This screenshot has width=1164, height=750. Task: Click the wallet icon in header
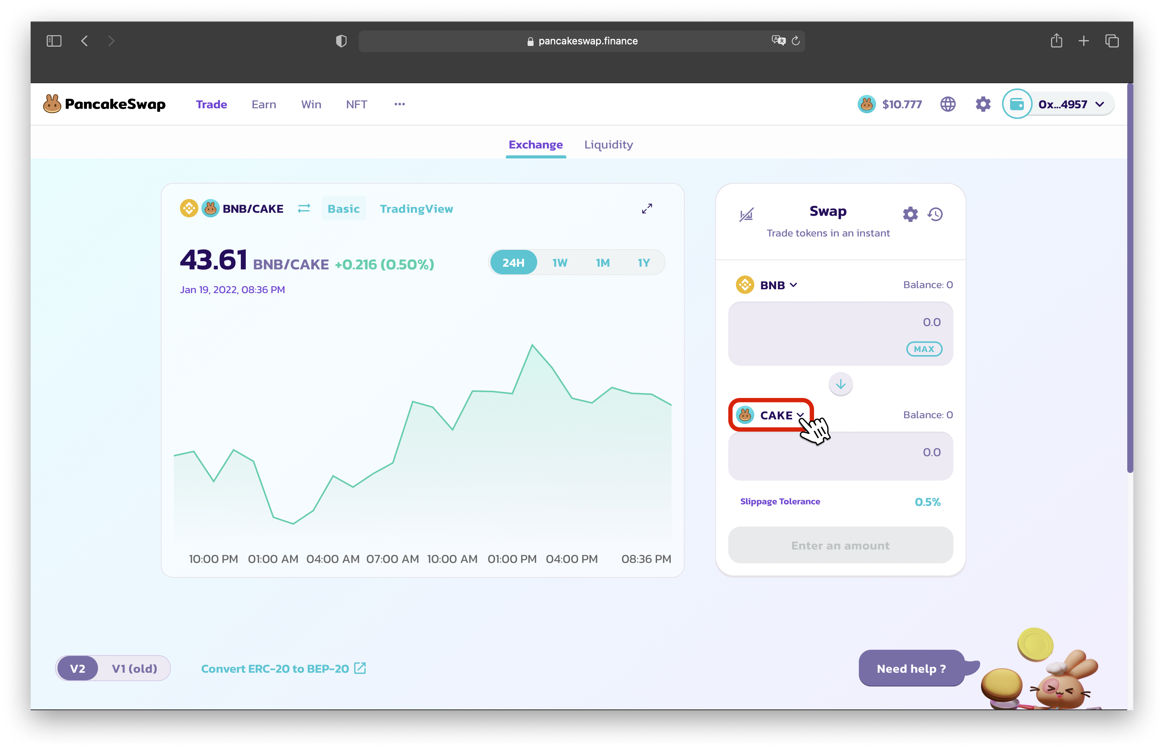click(1017, 104)
